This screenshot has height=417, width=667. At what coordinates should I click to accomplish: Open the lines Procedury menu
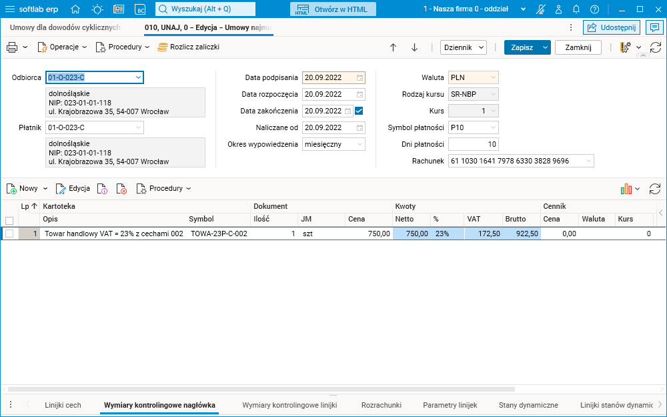pos(164,189)
